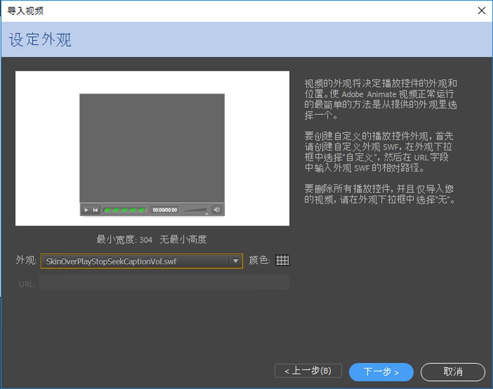The height and width of the screenshot is (389, 493).
Task: Click the Play toggle on the player skin
Action: 86,209
